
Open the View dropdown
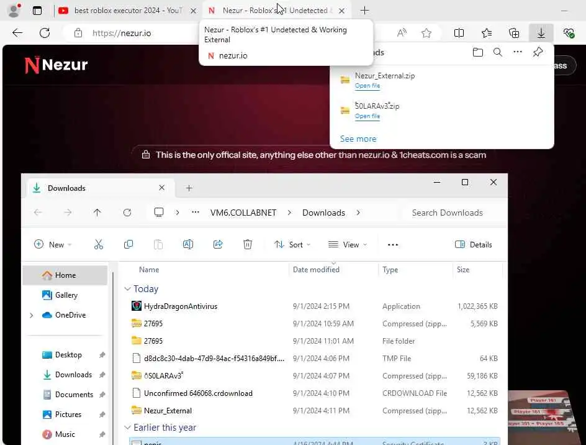(348, 244)
